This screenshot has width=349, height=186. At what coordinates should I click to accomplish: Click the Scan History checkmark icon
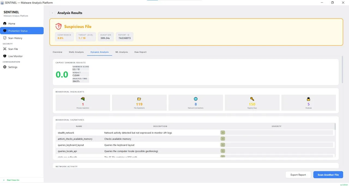point(5,38)
